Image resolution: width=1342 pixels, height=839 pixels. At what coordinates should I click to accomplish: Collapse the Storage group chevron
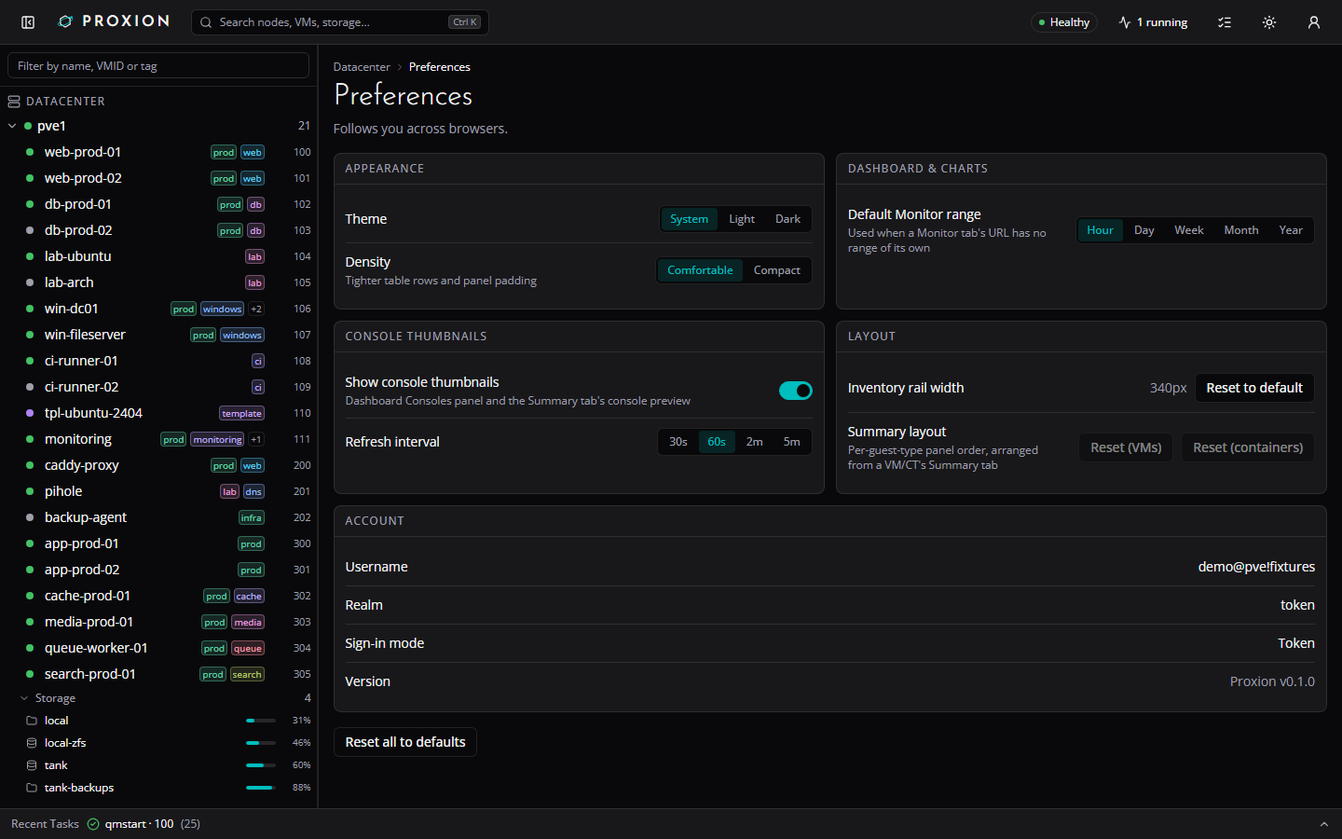(24, 698)
